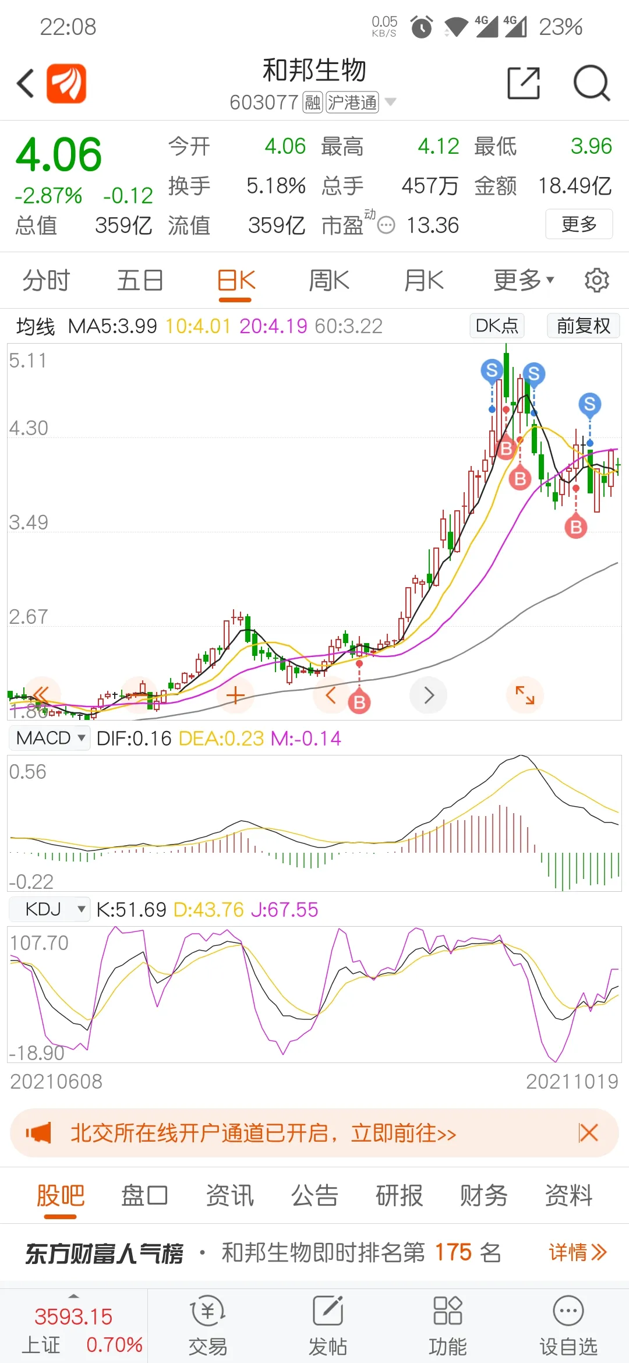Toggle the 前复权 adjustment option

(x=583, y=326)
